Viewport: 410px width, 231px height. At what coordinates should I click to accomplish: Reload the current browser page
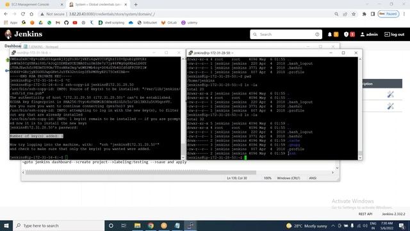tap(23, 14)
